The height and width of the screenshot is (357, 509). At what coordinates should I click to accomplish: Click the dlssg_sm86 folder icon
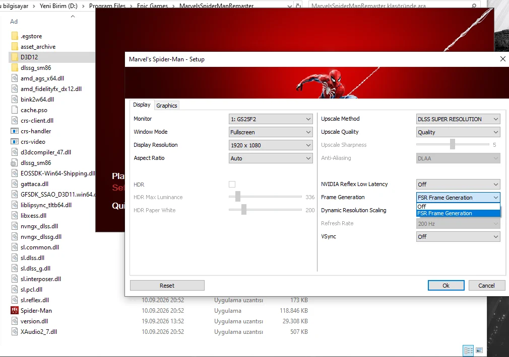pos(15,68)
